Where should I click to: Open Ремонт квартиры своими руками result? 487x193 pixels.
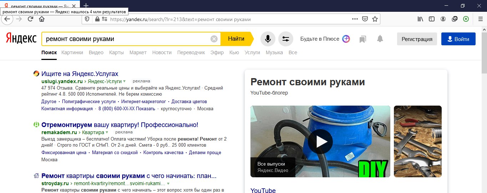(129, 176)
